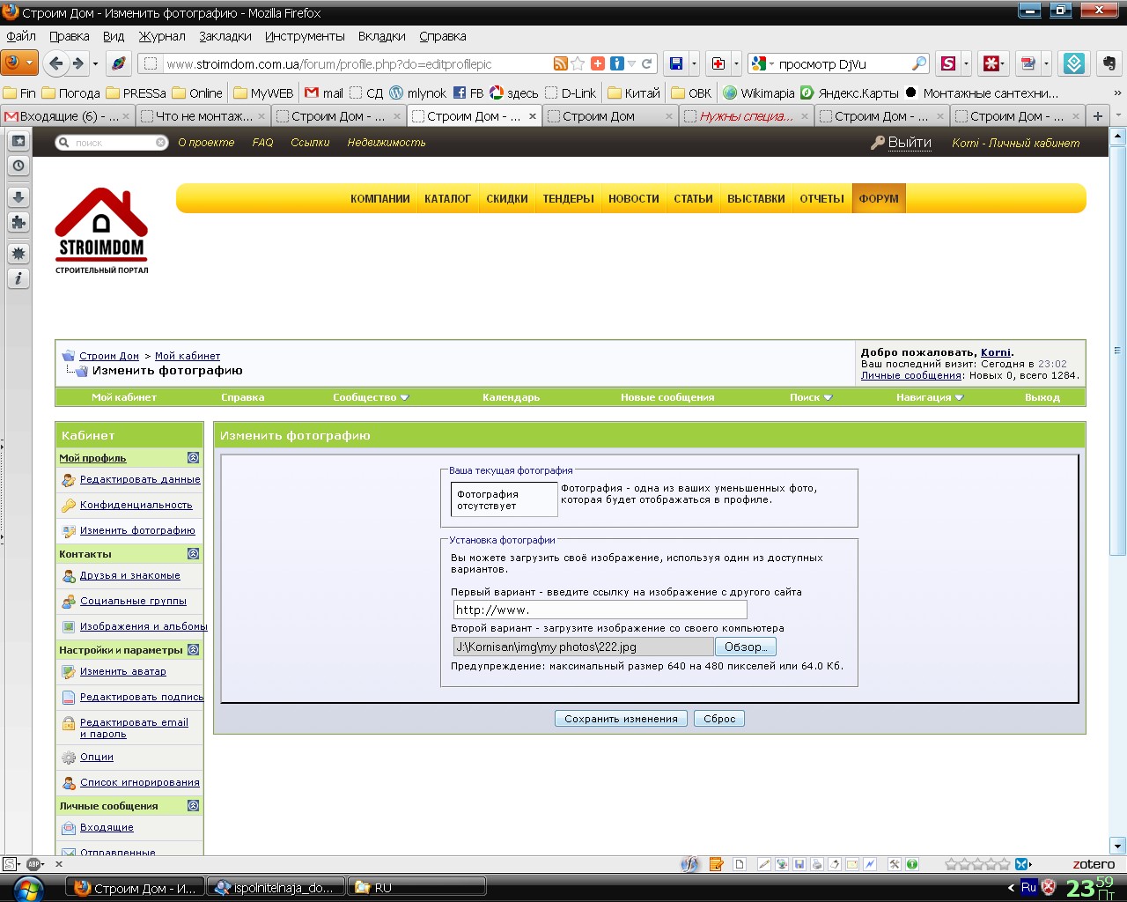This screenshot has width=1127, height=902.
Task: Collapse the Контакты sidebar section
Action: tap(193, 554)
